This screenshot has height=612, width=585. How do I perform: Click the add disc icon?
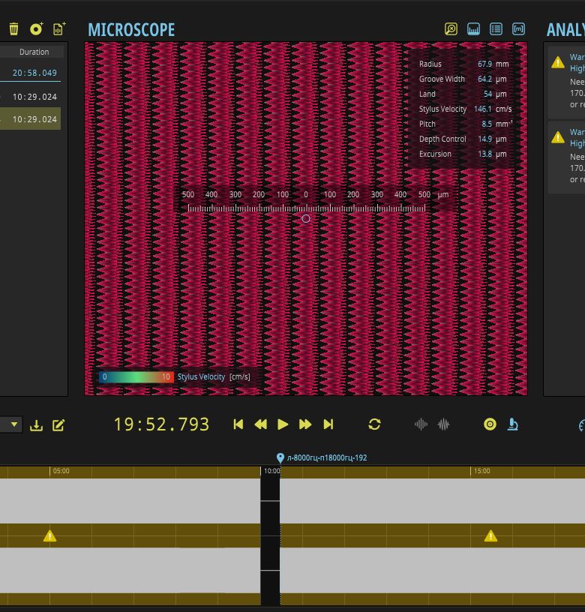(x=36, y=29)
